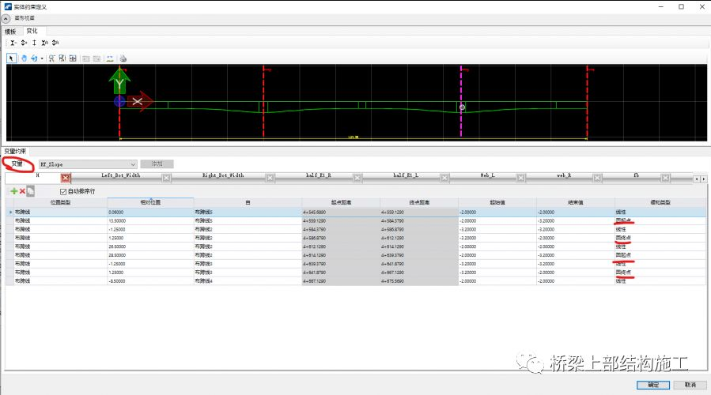Click the 起始值 column header
The height and width of the screenshot is (395, 711).
tap(497, 202)
